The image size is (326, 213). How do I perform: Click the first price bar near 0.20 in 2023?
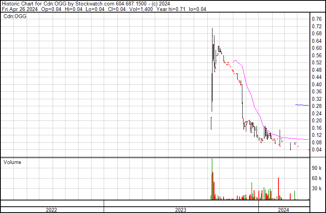tap(211, 124)
